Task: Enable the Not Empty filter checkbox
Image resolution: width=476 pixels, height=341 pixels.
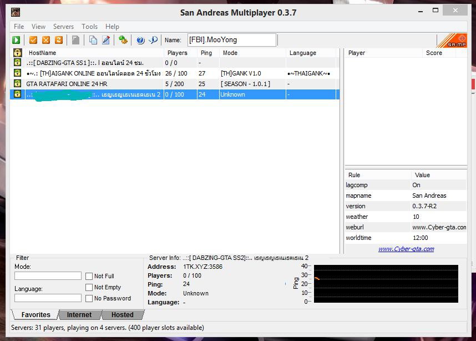Action: point(89,287)
